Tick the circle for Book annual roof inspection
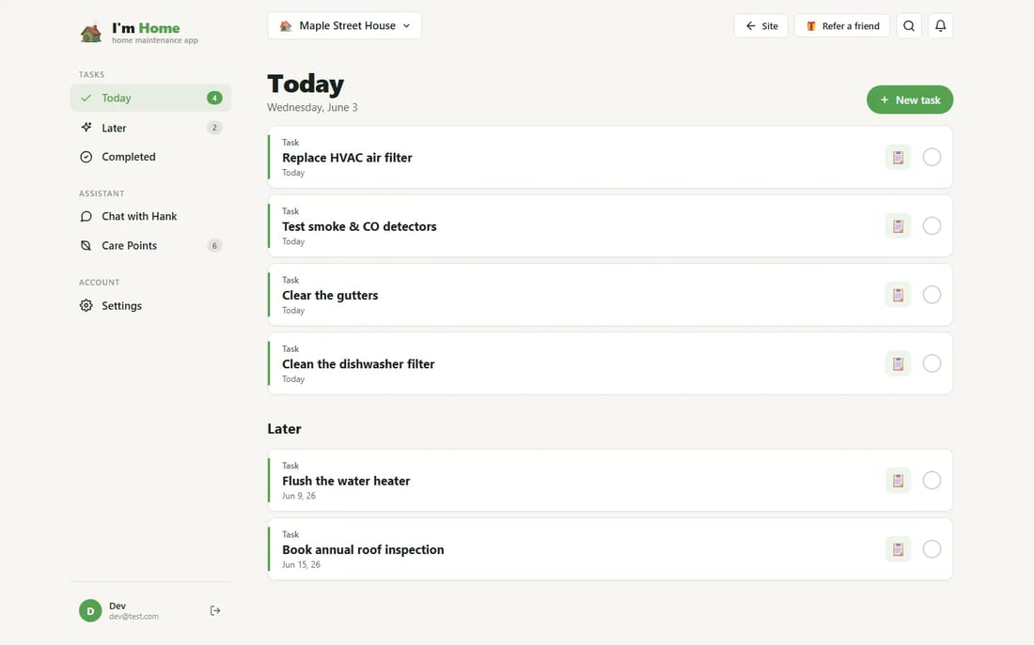 pos(932,549)
